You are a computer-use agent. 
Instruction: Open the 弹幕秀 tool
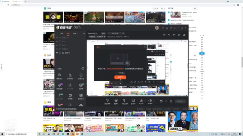coord(70,96)
